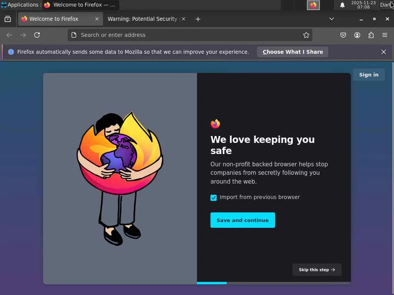Select the Welcome to Firefox taskbar window button
394x295 pixels.
click(80, 5)
